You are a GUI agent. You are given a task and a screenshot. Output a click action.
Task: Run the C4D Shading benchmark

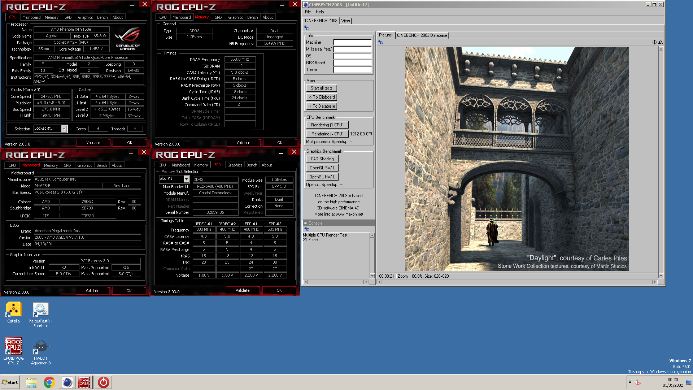[x=322, y=159]
